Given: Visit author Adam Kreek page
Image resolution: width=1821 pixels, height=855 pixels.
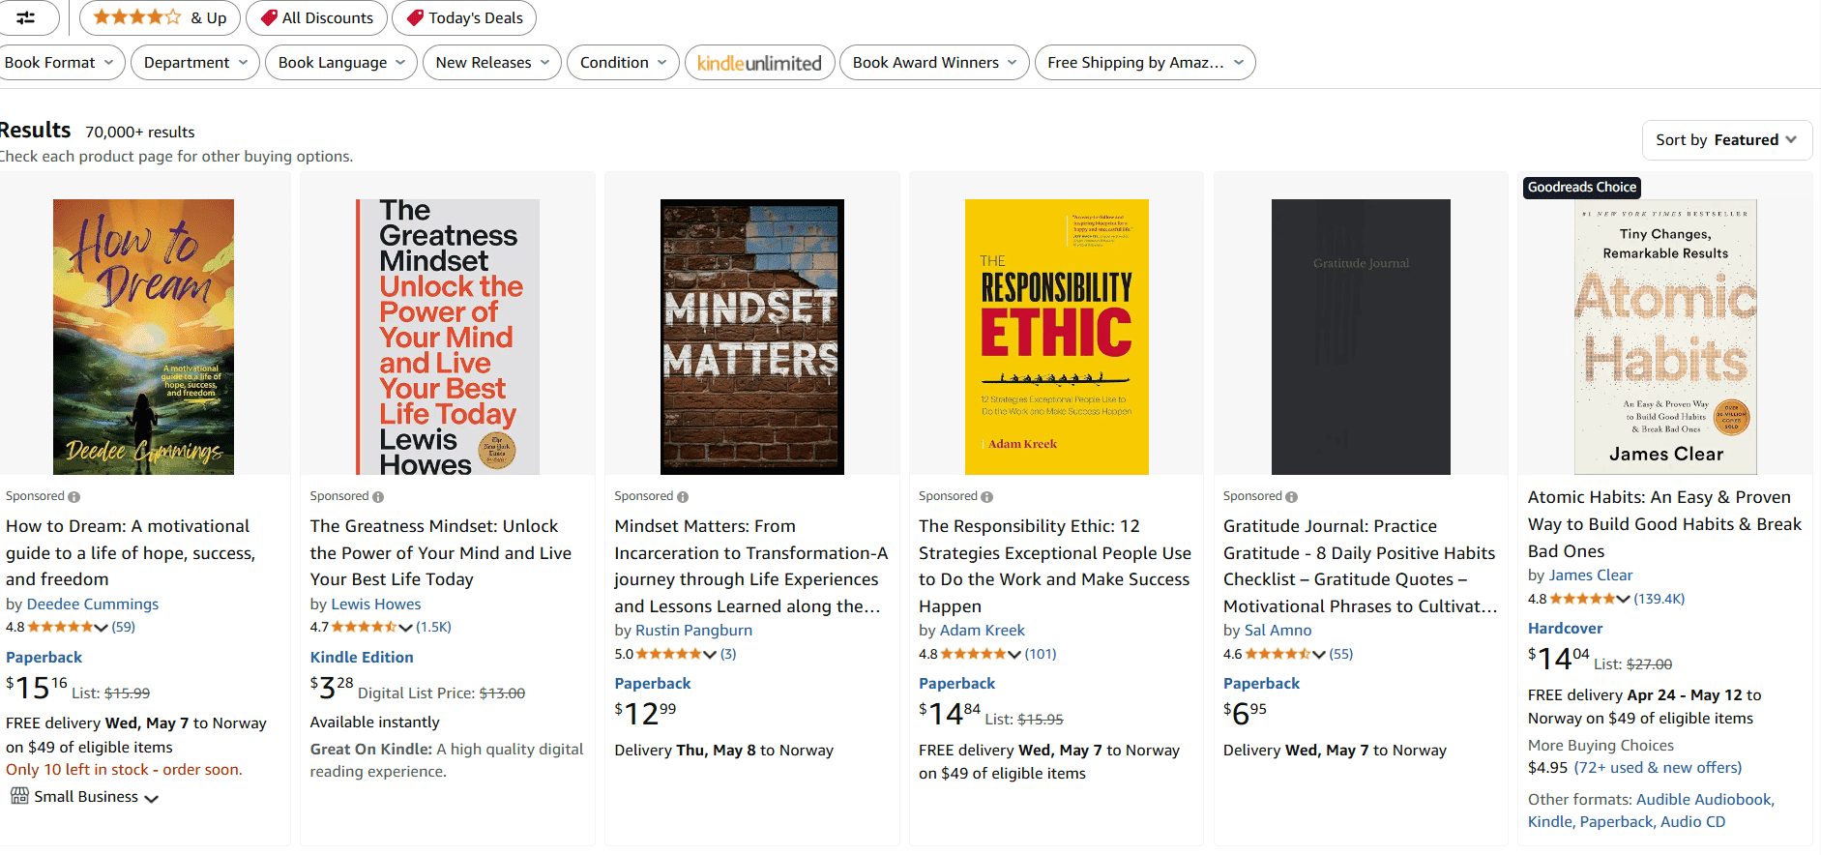Looking at the screenshot, I should [x=983, y=630].
